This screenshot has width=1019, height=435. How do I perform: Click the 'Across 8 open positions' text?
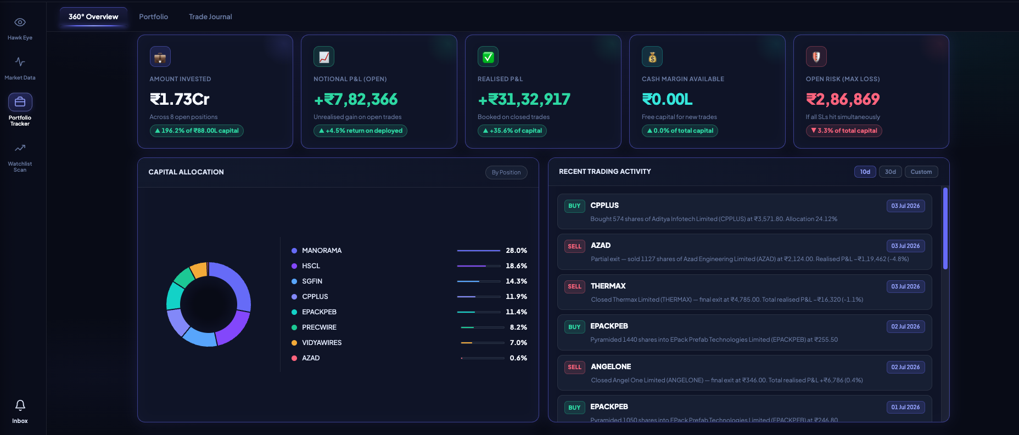183,117
